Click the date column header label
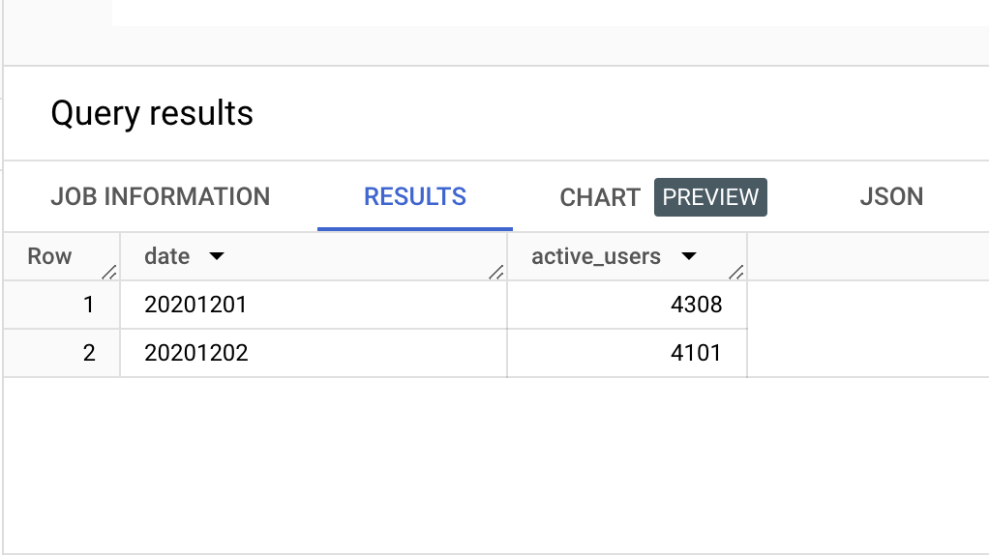Image resolution: width=989 pixels, height=555 pixels. coord(166,256)
